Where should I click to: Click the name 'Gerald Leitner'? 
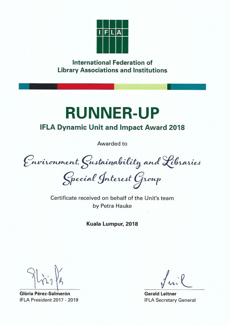pos(160,294)
